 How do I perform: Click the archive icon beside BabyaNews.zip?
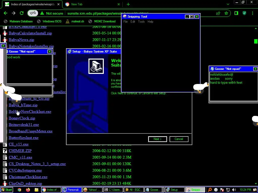coord(5,40)
